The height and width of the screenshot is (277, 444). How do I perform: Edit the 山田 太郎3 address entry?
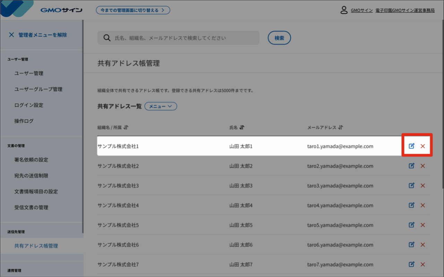tap(411, 185)
